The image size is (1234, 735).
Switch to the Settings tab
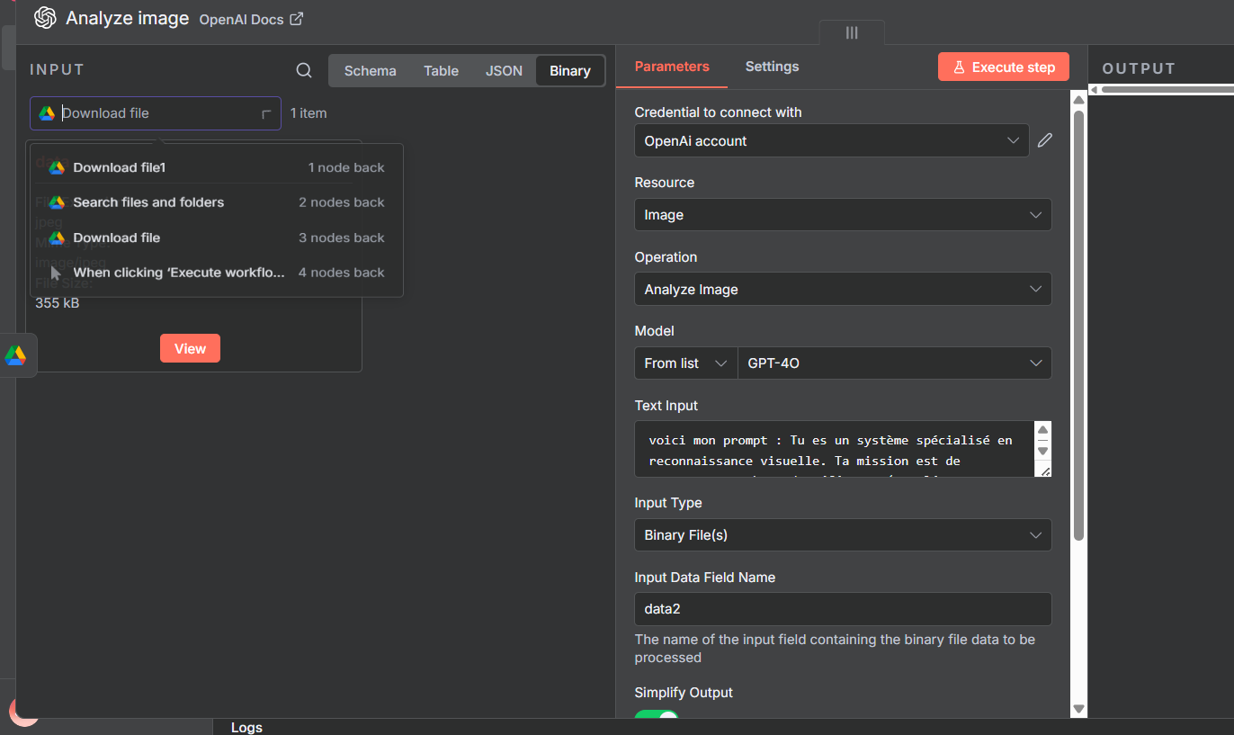coord(772,67)
